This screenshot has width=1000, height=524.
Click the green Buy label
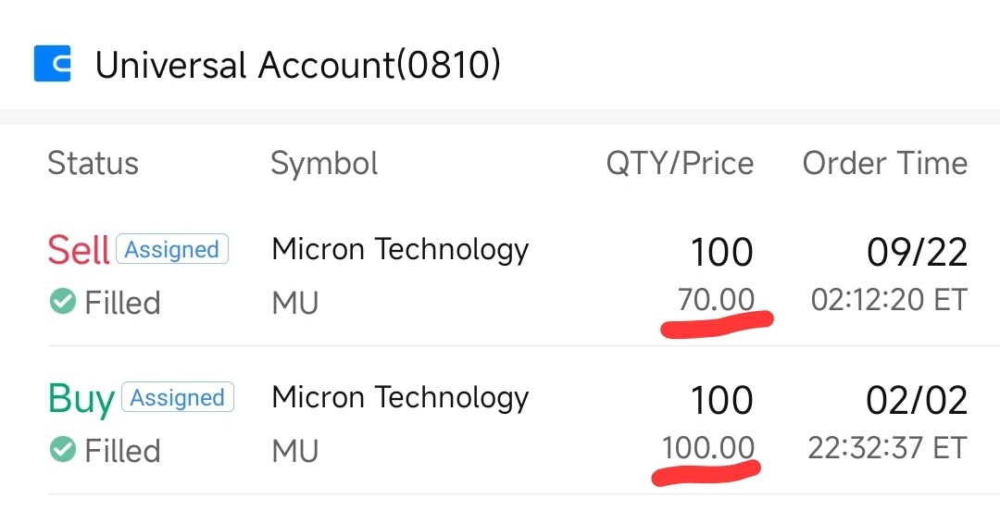pos(81,399)
